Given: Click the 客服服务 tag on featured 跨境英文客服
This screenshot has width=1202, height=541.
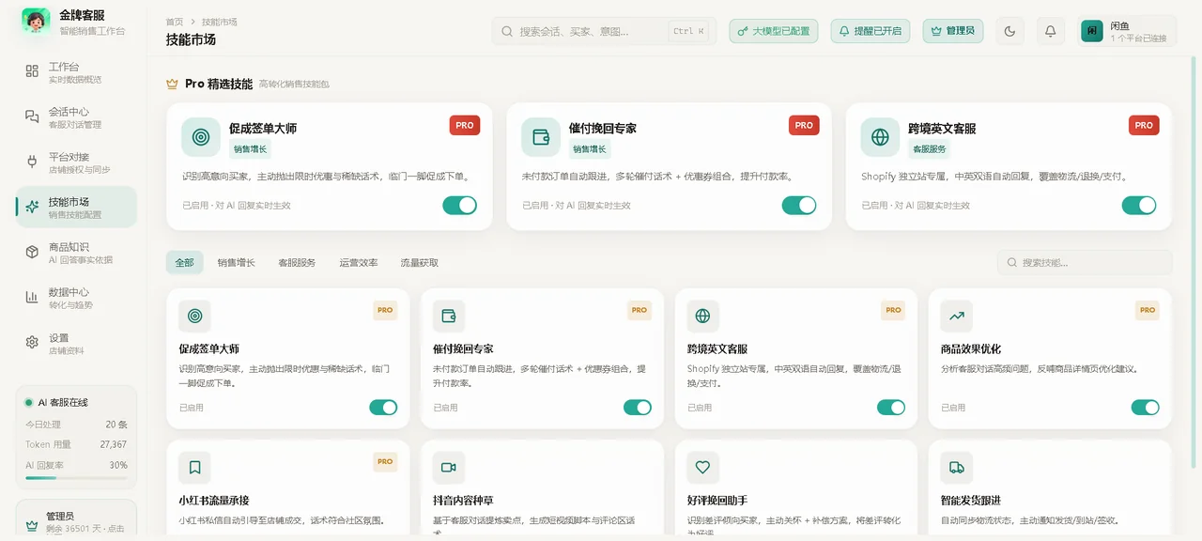Looking at the screenshot, I should click(929, 149).
